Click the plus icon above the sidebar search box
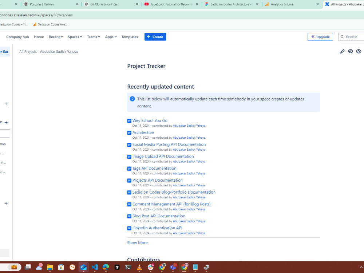 click(6, 123)
